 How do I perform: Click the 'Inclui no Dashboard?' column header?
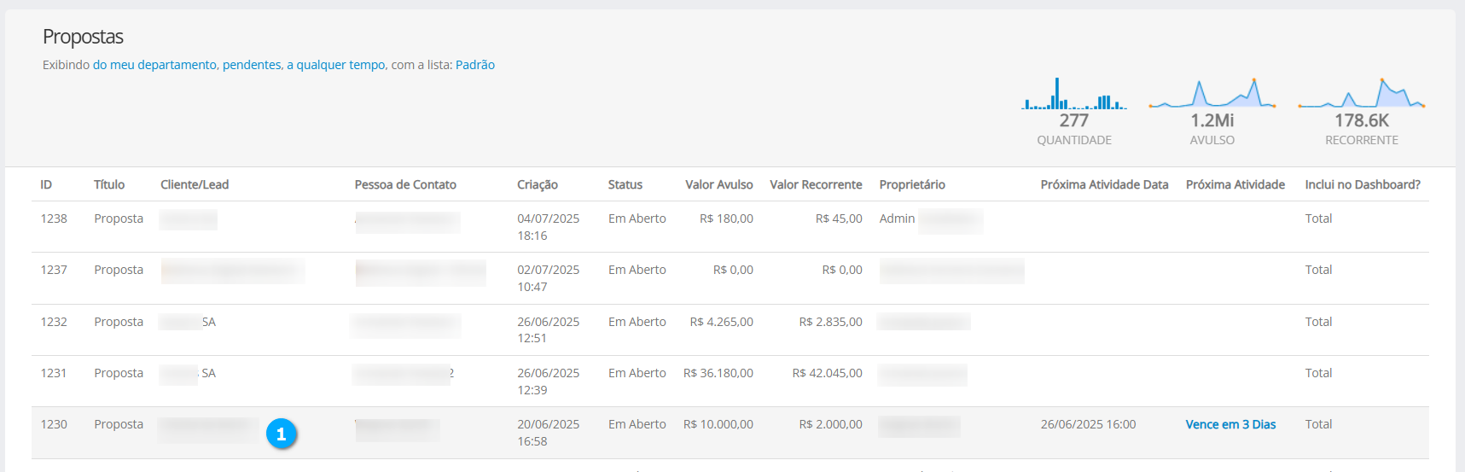point(1363,184)
